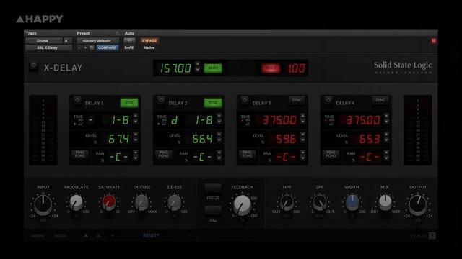This screenshot has height=259, width=462.
Task: Click Delay 1 pan up arrow
Action: tap(136, 153)
